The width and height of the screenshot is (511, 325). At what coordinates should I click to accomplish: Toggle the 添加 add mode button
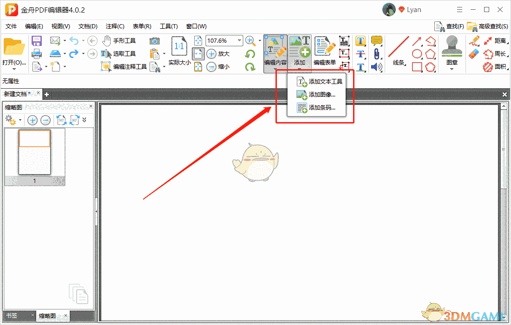click(x=300, y=52)
